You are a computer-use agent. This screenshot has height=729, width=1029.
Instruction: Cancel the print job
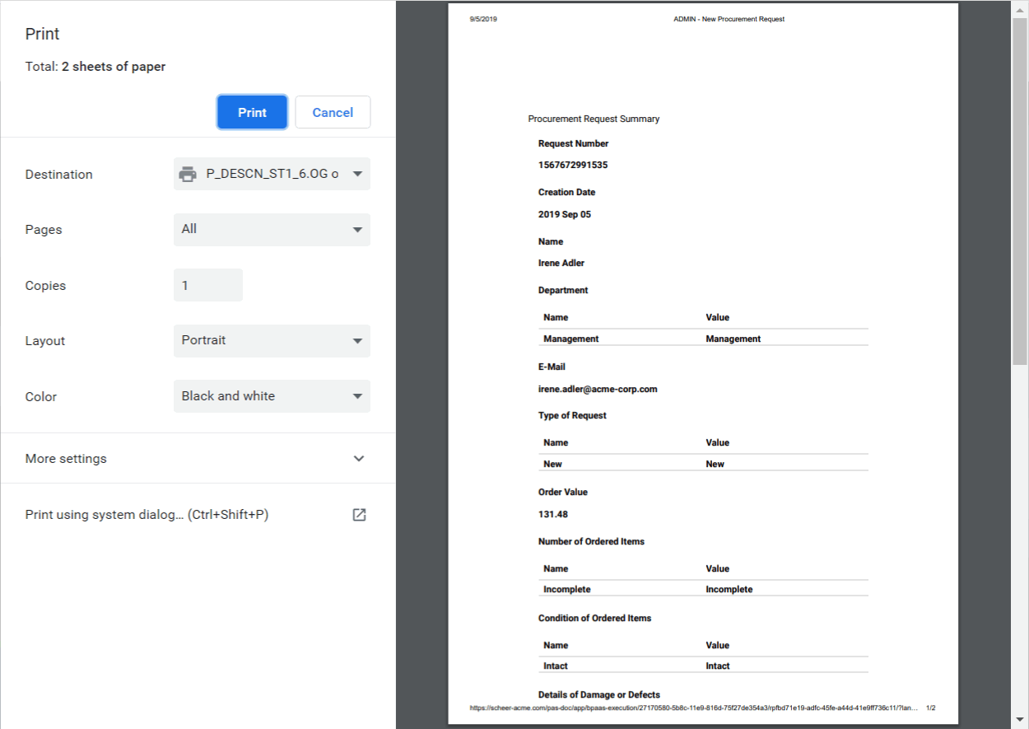333,111
